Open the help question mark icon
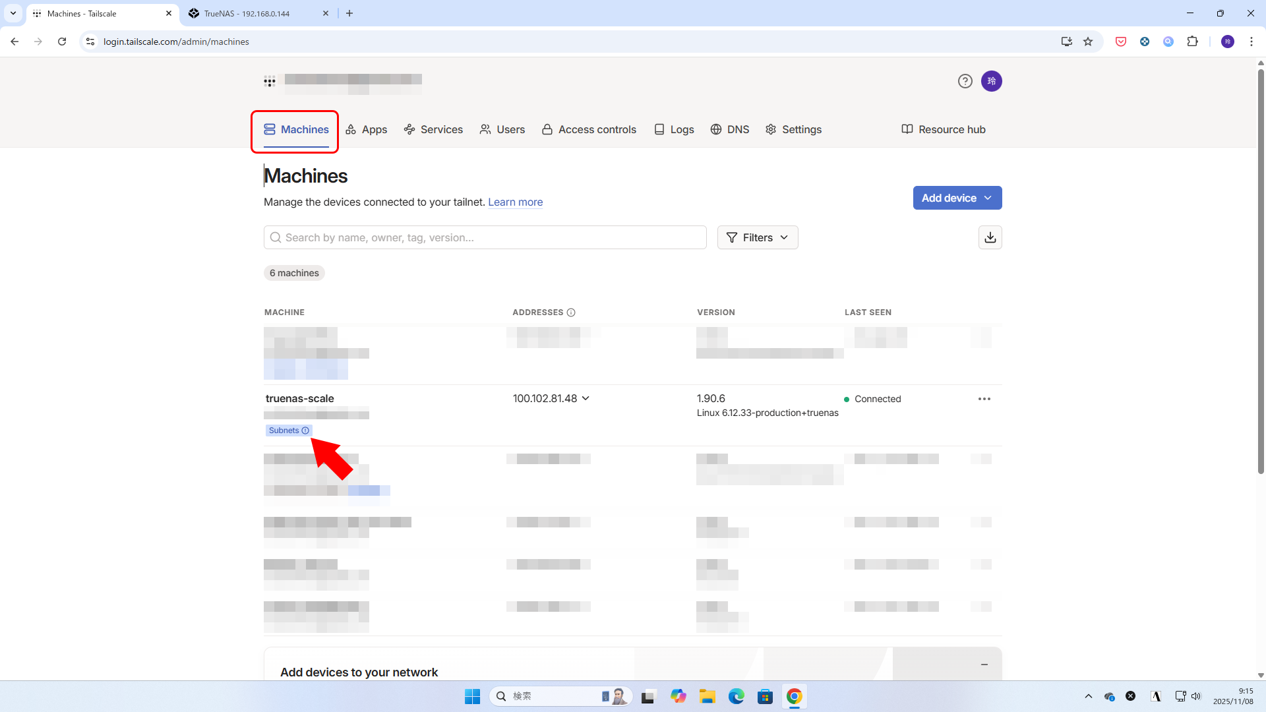The image size is (1266, 712). [x=965, y=81]
